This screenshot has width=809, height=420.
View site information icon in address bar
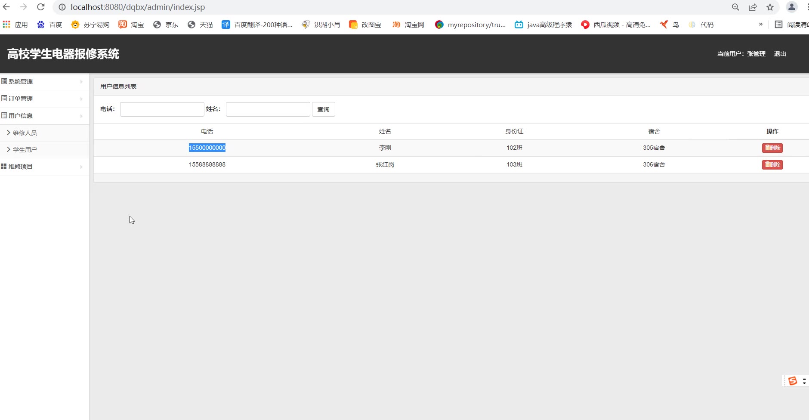click(x=62, y=7)
